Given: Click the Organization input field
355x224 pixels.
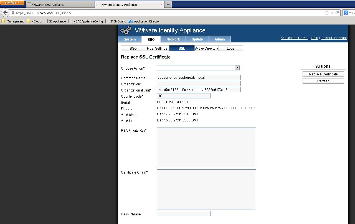Looking at the screenshot, I should 199,84.
